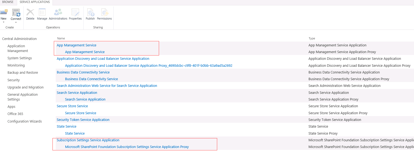414x152 pixels.
Task: Open Upgrade and Migration
Action: (x=25, y=87)
